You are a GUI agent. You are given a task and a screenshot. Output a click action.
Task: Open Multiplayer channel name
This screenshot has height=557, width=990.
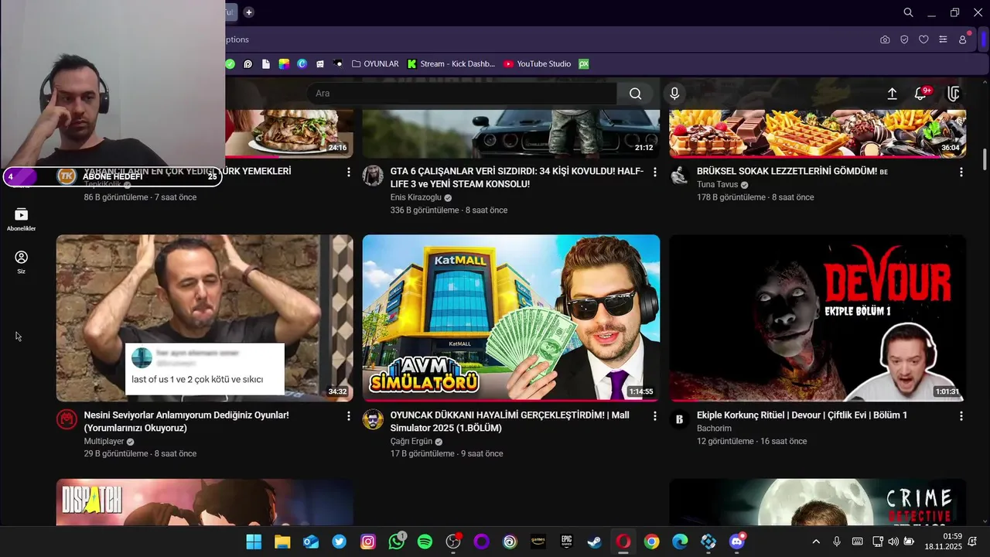[104, 442]
